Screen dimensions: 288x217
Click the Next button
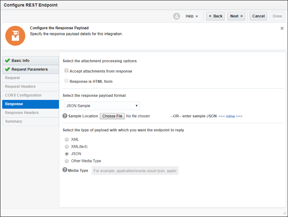236,16
